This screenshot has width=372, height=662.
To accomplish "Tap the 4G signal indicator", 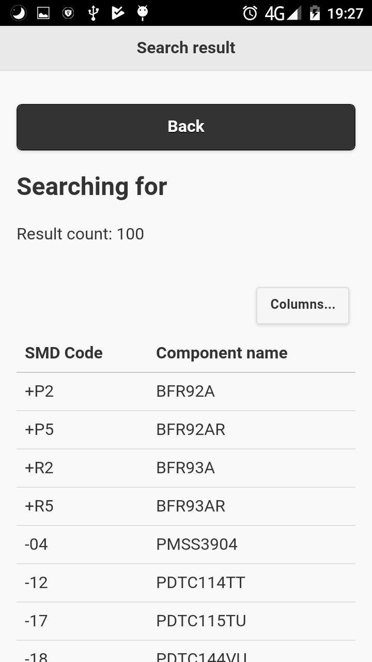I will pyautogui.click(x=283, y=13).
